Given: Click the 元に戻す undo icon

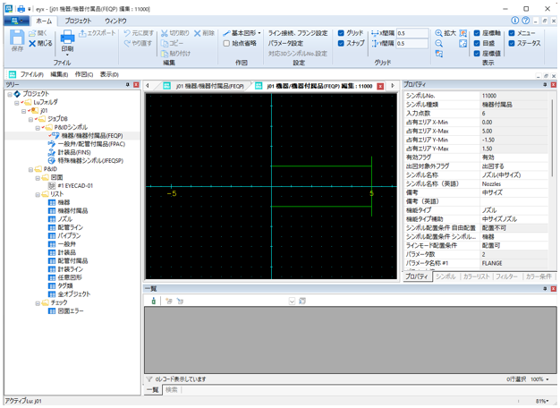Looking at the screenshot, I should tap(127, 33).
